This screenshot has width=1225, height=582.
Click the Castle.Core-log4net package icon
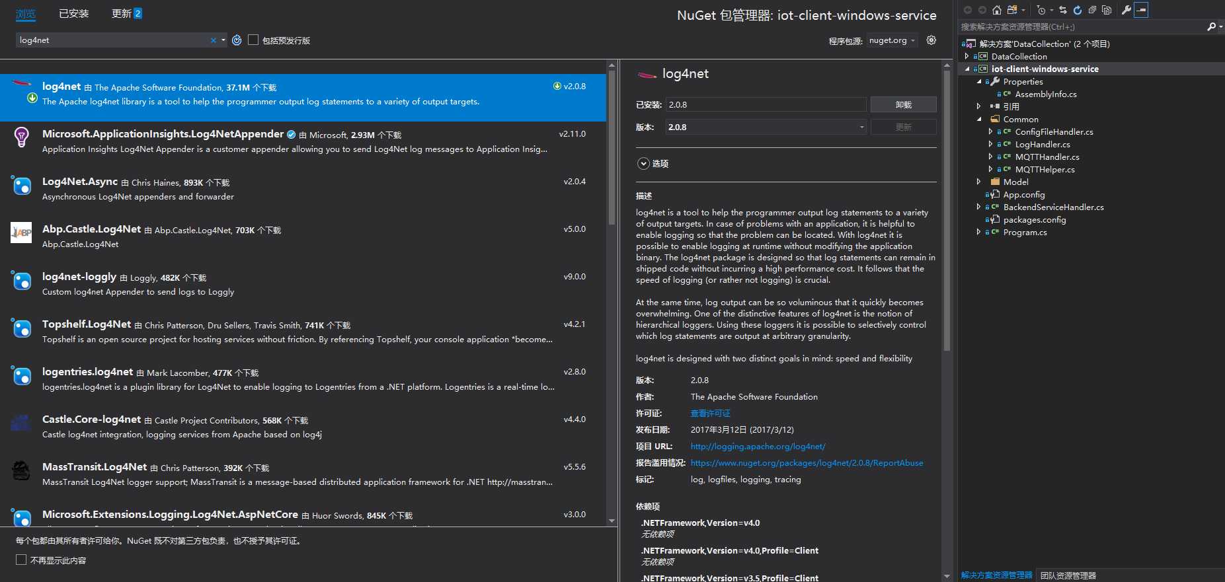point(21,423)
